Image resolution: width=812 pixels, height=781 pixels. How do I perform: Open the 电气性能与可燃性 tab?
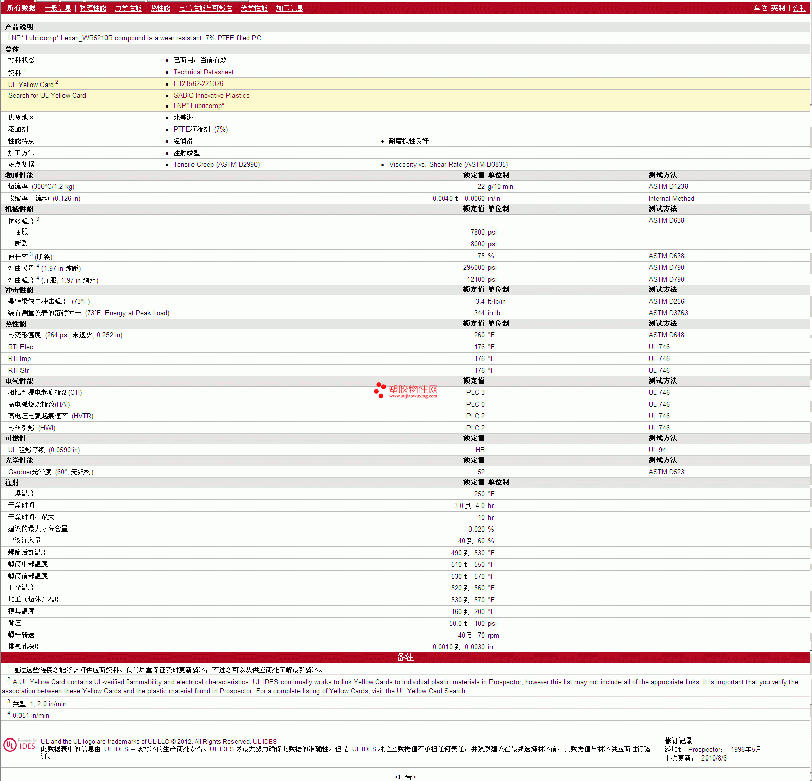coord(206,8)
